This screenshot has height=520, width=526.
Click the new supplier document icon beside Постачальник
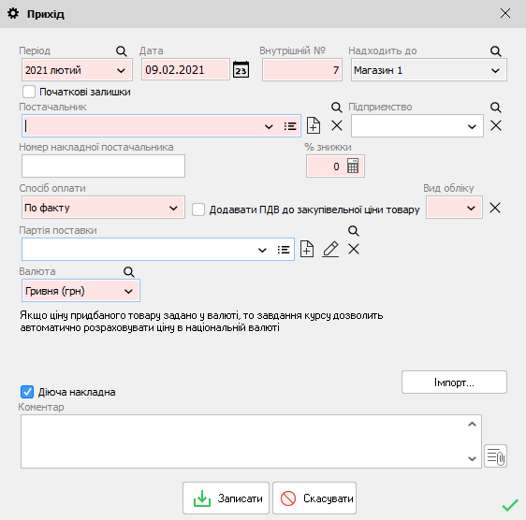(314, 125)
